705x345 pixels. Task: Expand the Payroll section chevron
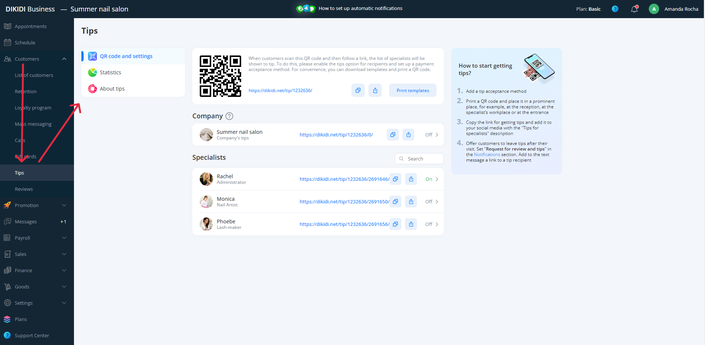(64, 238)
